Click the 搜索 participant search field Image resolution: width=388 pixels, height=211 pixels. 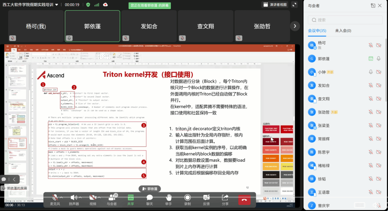pyautogui.click(x=345, y=20)
